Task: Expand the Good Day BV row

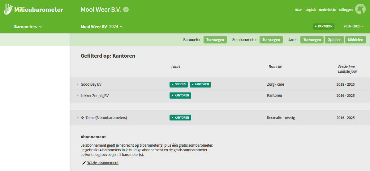Action: pos(77,84)
